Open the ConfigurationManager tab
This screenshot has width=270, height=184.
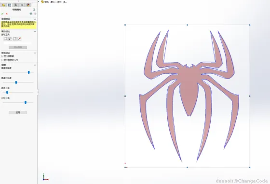click(x=15, y=5)
